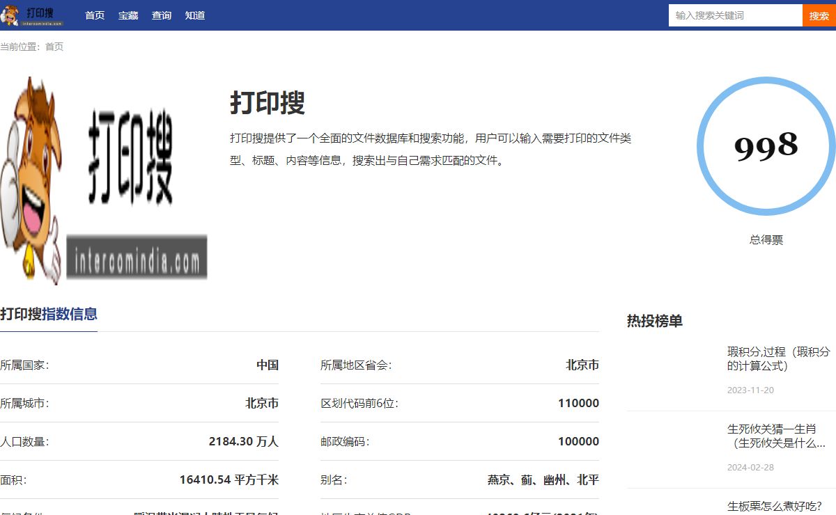Click the 所属城市 label
This screenshot has height=515, width=836.
pyautogui.click(x=24, y=404)
